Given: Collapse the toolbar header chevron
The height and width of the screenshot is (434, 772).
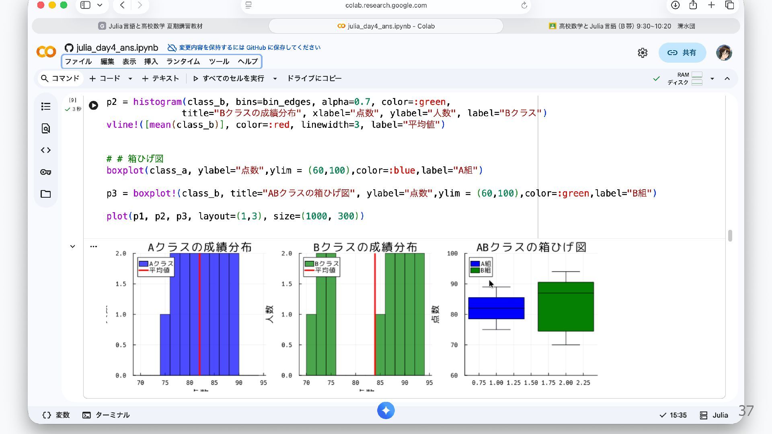Looking at the screenshot, I should pyautogui.click(x=727, y=79).
